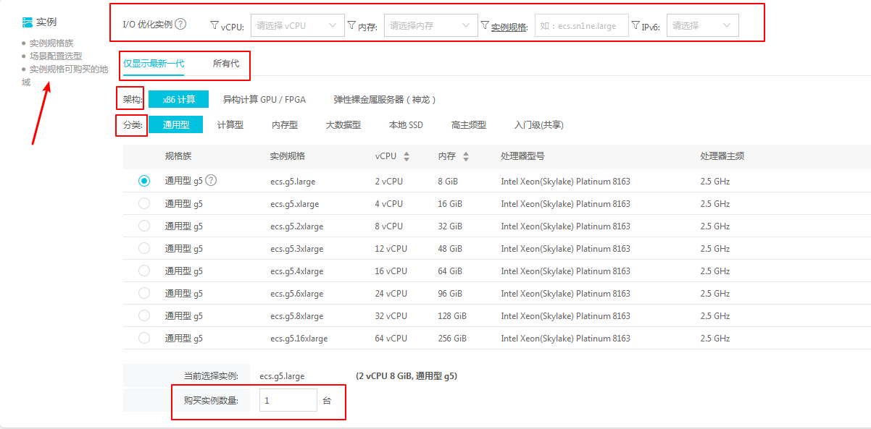
Task: Select the ecs.g5.16xlarge radio button
Action: coord(144,338)
